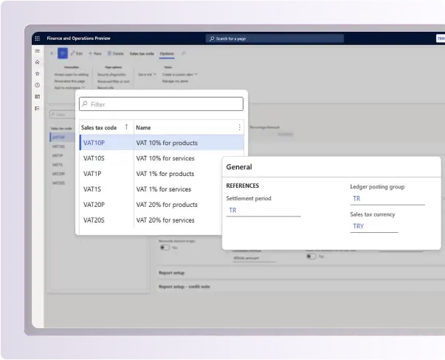Open the app launcher waffle icon

point(37,38)
